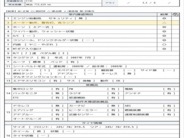Click the フロント: 245/70/R19.5 tire size
The width and height of the screenshot is (184, 138).
coord(59,127)
